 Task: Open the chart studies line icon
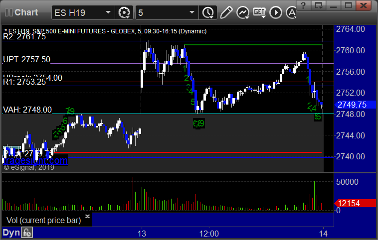pyautogui.click(x=243, y=12)
